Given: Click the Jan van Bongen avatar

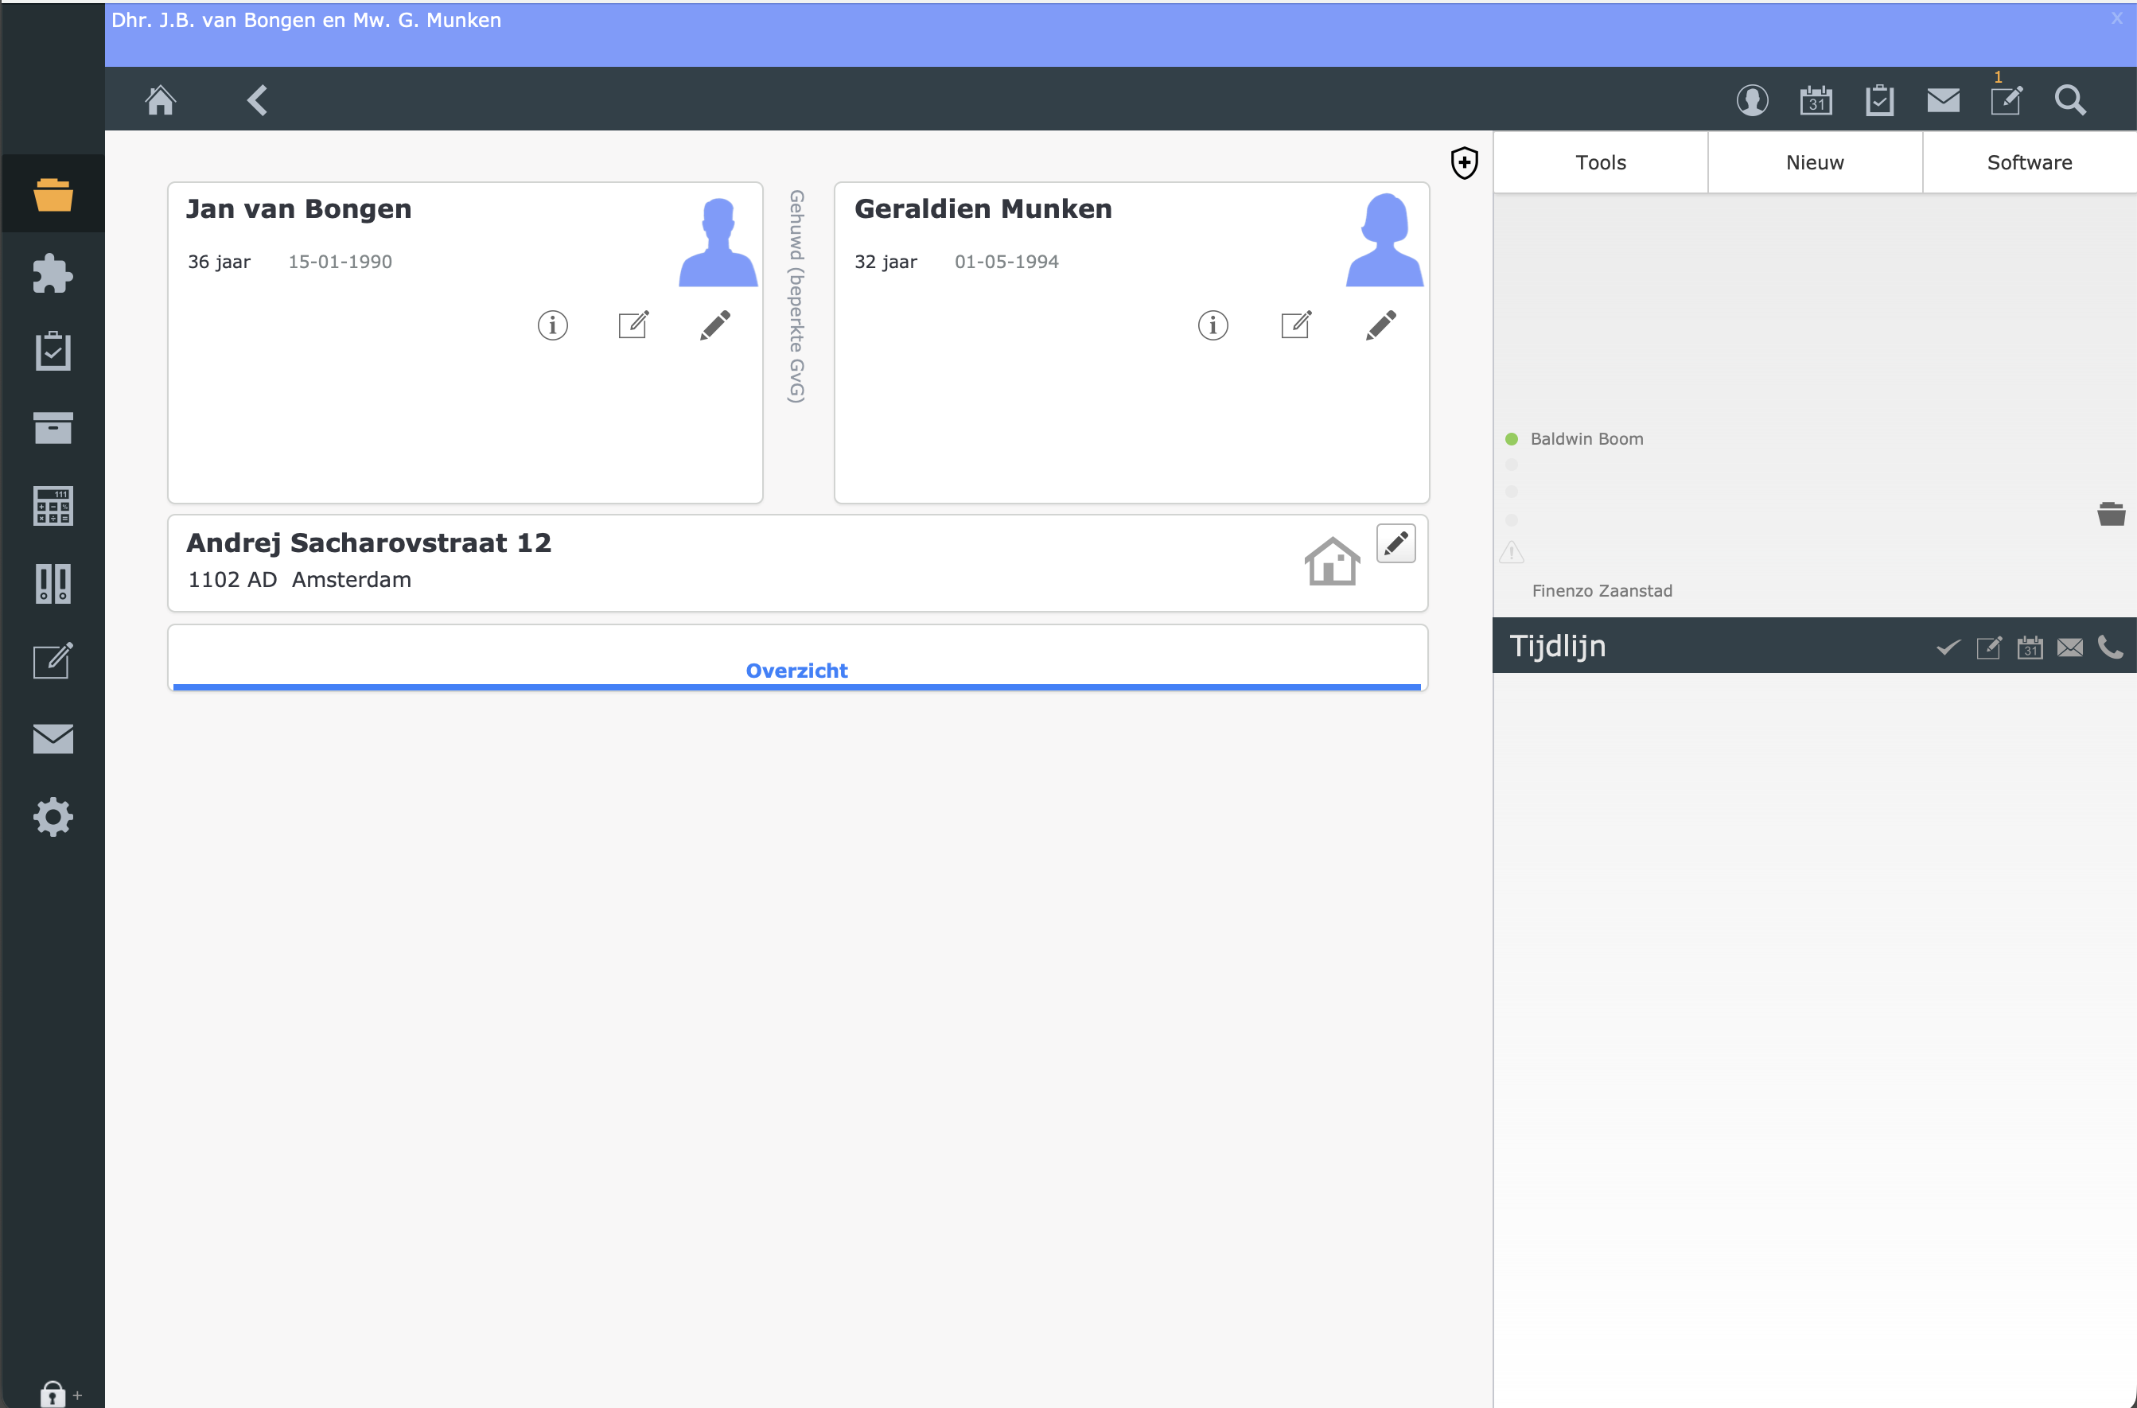Looking at the screenshot, I should 718,242.
